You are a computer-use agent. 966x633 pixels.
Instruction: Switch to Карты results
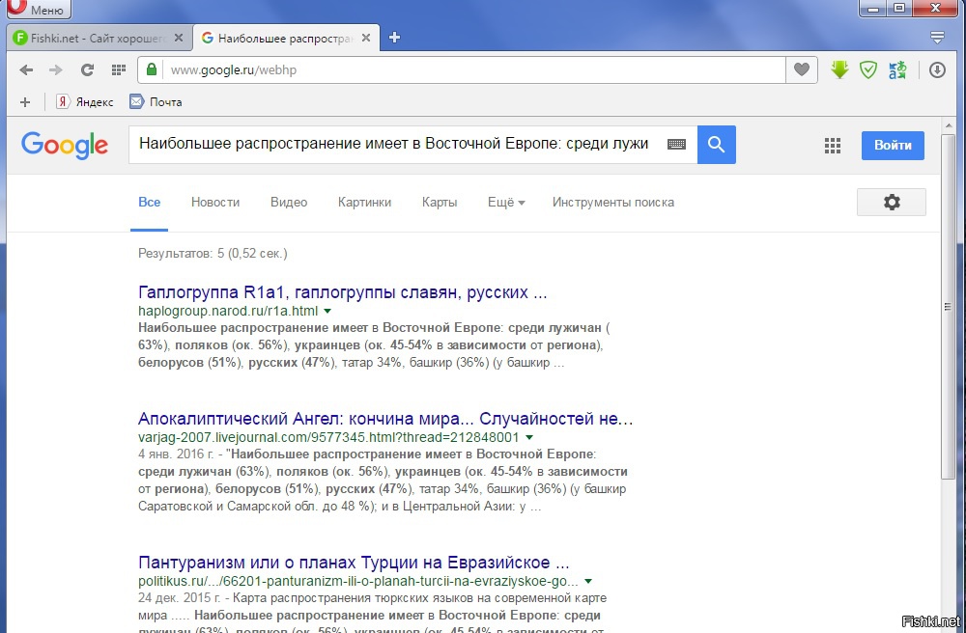pos(440,203)
